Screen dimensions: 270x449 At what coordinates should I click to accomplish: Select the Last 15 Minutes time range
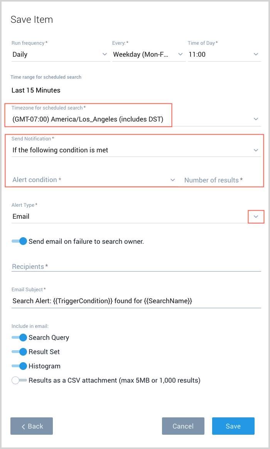click(36, 90)
